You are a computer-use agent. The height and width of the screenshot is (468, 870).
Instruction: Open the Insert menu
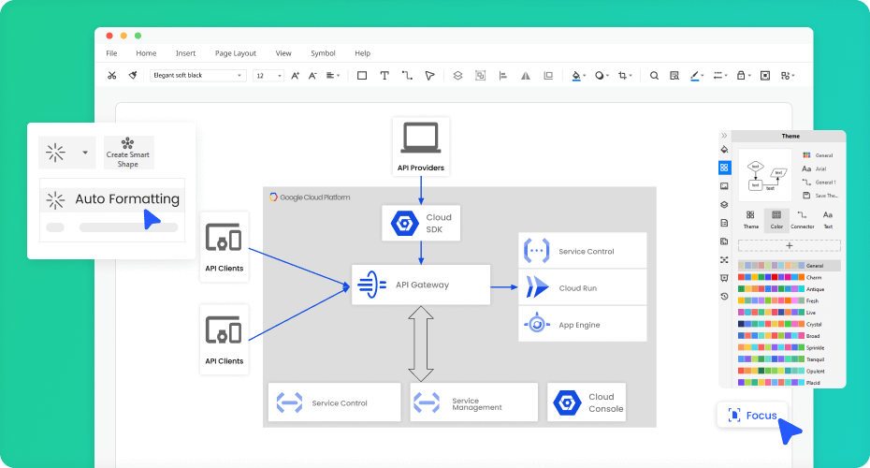click(185, 53)
